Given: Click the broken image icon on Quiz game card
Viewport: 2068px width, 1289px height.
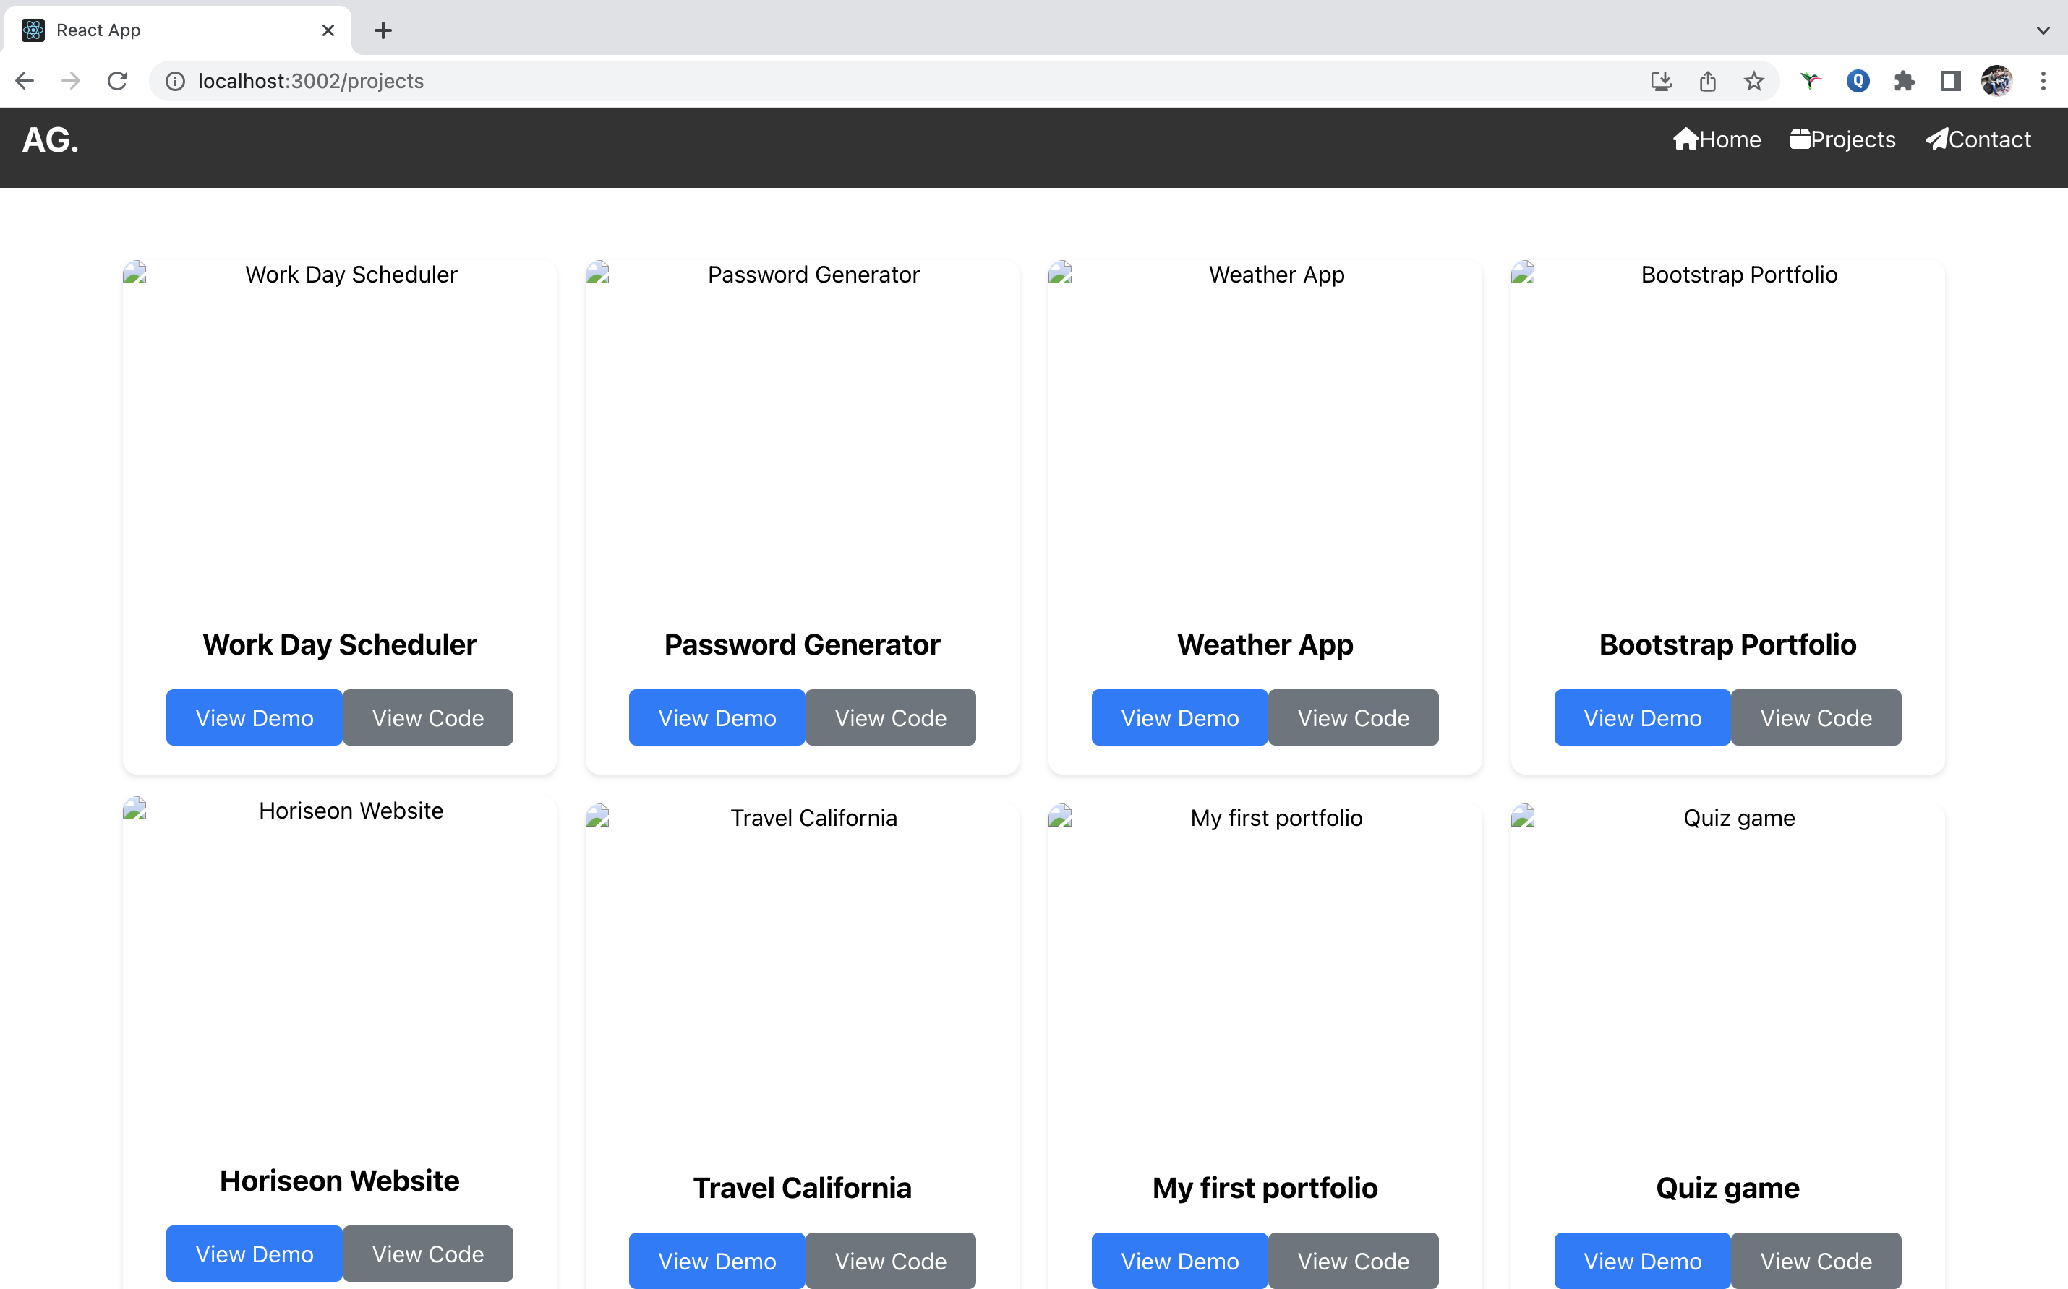Looking at the screenshot, I should coord(1524,816).
